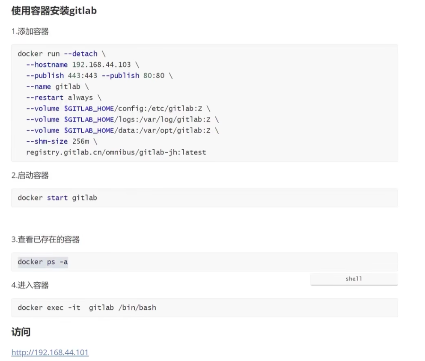Select the shell language label
The height and width of the screenshot is (361, 425).
pyautogui.click(x=354, y=279)
